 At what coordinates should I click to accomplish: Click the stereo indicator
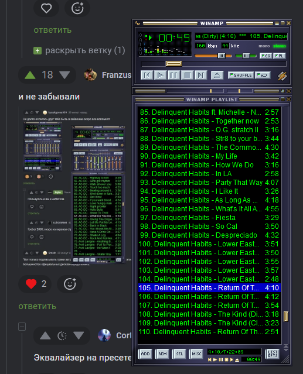pos(280,46)
